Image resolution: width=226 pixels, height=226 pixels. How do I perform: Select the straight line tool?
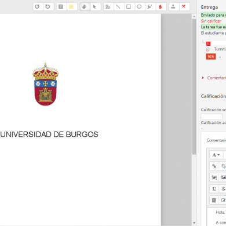[118, 7]
